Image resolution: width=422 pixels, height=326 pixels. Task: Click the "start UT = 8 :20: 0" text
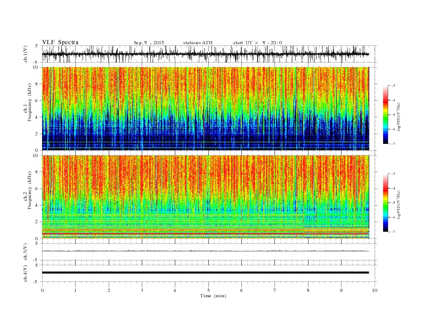pyautogui.click(x=257, y=43)
